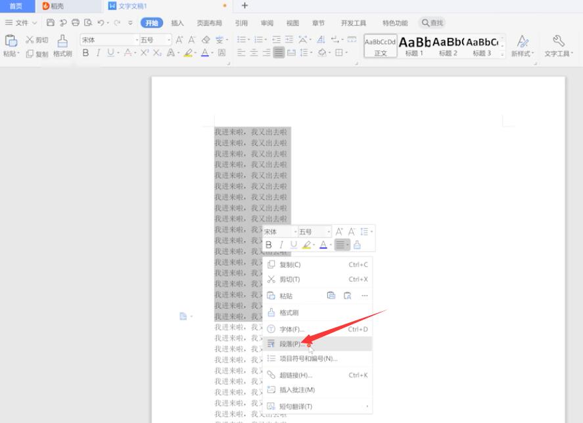Open the mini toolbar font name dropdown
The image size is (583, 423).
pos(296,232)
